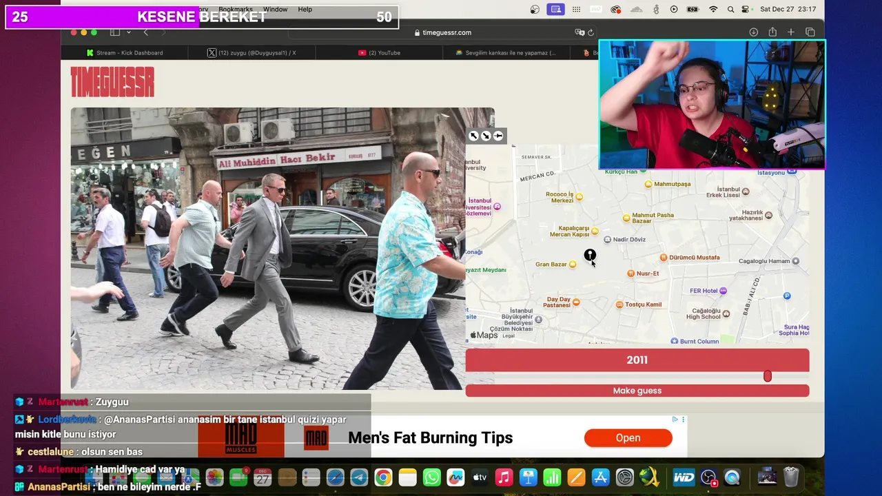Open WhatsApp from the Dock
The image size is (882, 496).
432,477
